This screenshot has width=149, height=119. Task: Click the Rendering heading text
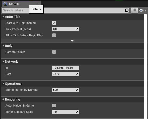click(x=12, y=100)
